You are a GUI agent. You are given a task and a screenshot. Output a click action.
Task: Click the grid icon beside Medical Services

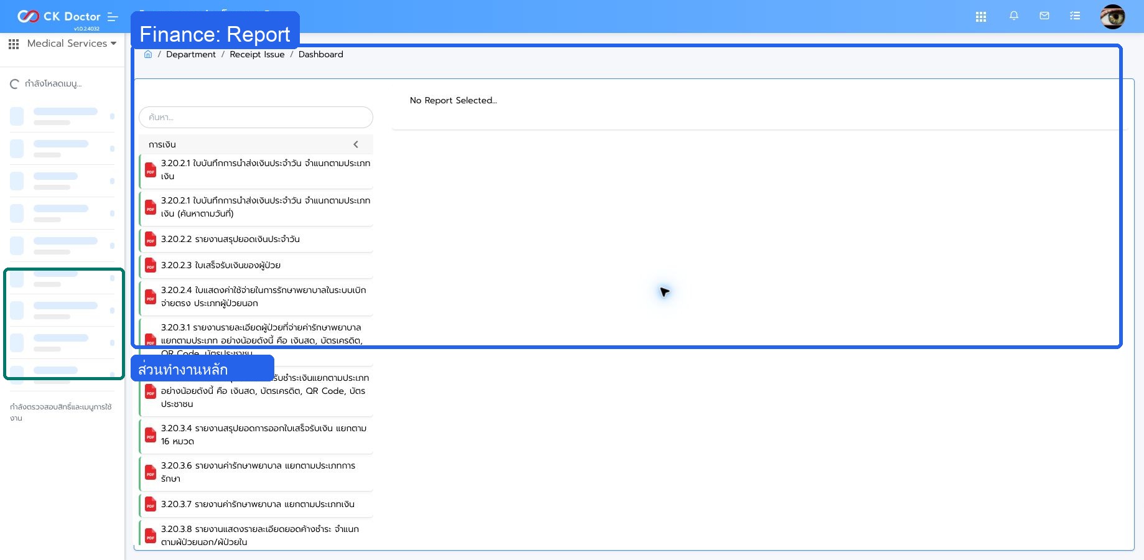(x=14, y=44)
